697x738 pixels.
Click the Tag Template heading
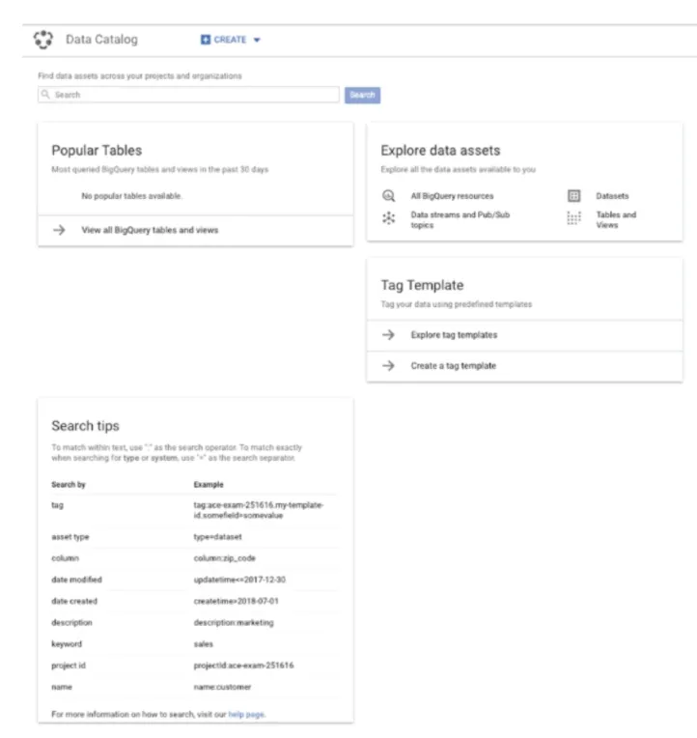tap(422, 285)
